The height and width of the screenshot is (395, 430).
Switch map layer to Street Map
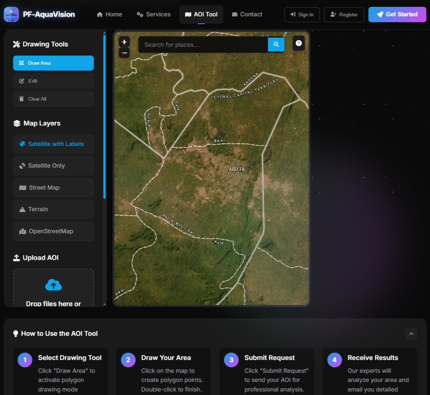pos(53,187)
